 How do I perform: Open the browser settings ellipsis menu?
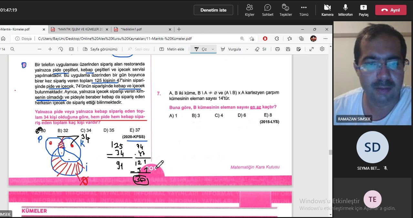coord(325,39)
